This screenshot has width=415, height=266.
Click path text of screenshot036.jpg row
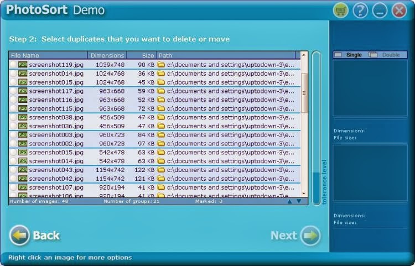click(x=231, y=126)
